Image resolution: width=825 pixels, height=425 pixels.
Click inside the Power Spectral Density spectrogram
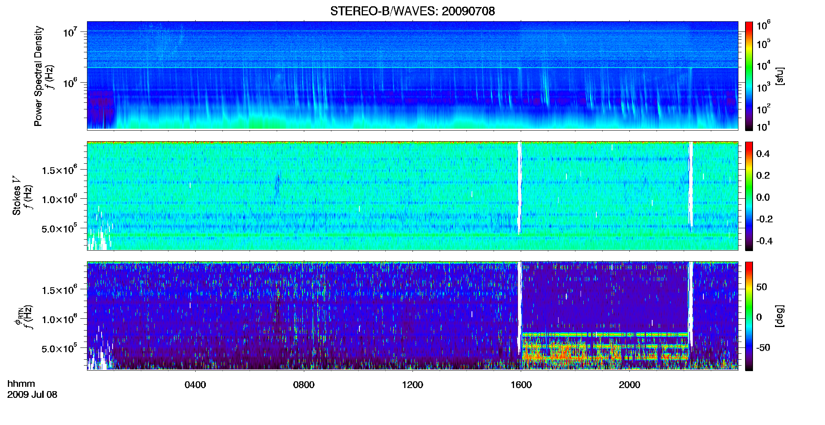pyautogui.click(x=412, y=76)
